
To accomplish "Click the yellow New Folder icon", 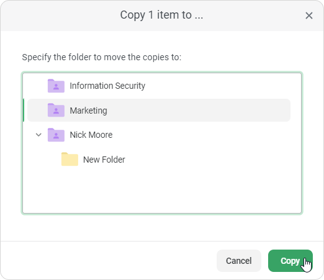I will coord(70,159).
